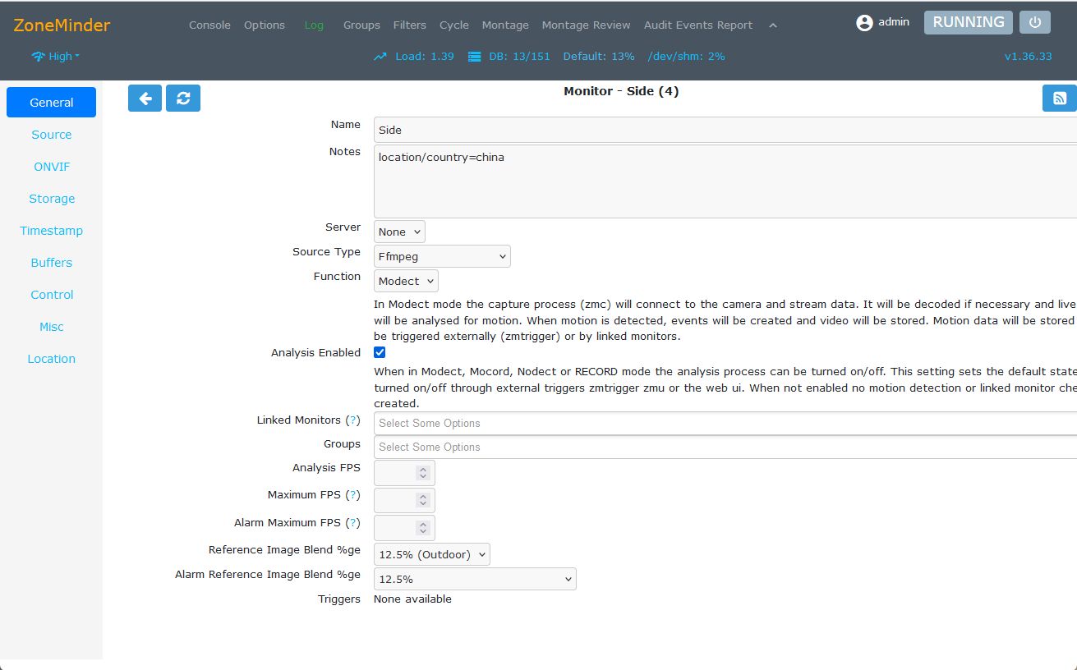Click the Default: 13% storage status
This screenshot has width=1077, height=670.
(599, 57)
